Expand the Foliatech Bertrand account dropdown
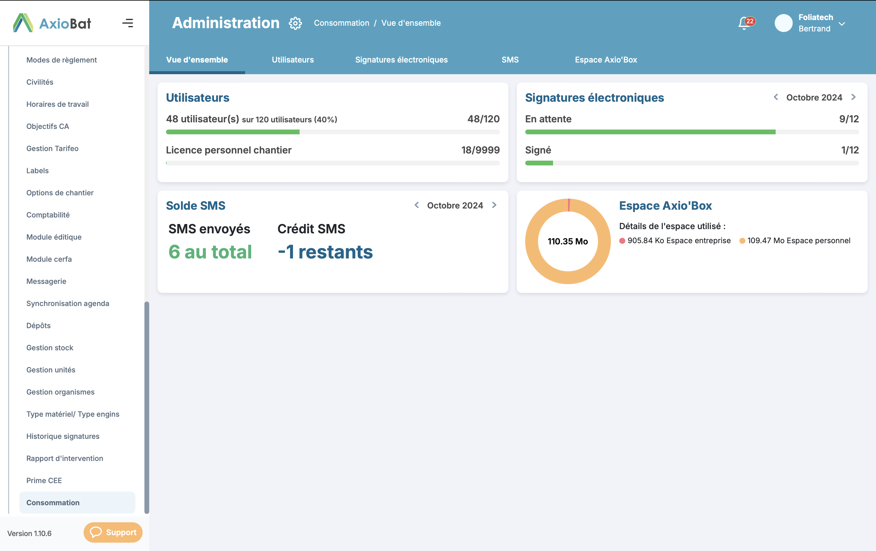 (842, 24)
